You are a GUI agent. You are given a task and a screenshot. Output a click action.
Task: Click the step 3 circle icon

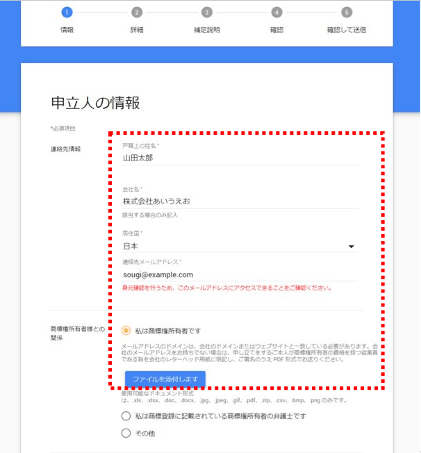[x=206, y=13]
